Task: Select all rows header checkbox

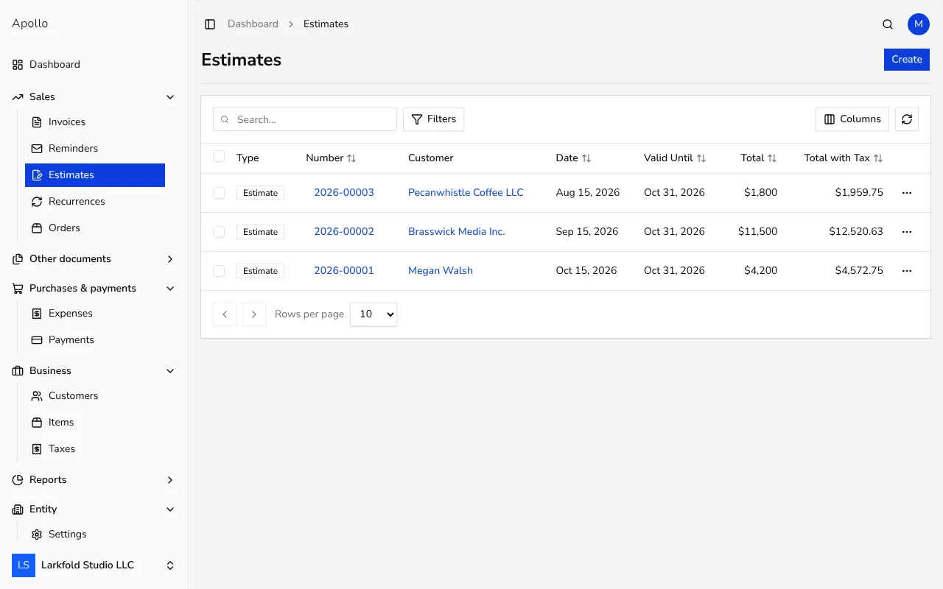Action: click(219, 156)
